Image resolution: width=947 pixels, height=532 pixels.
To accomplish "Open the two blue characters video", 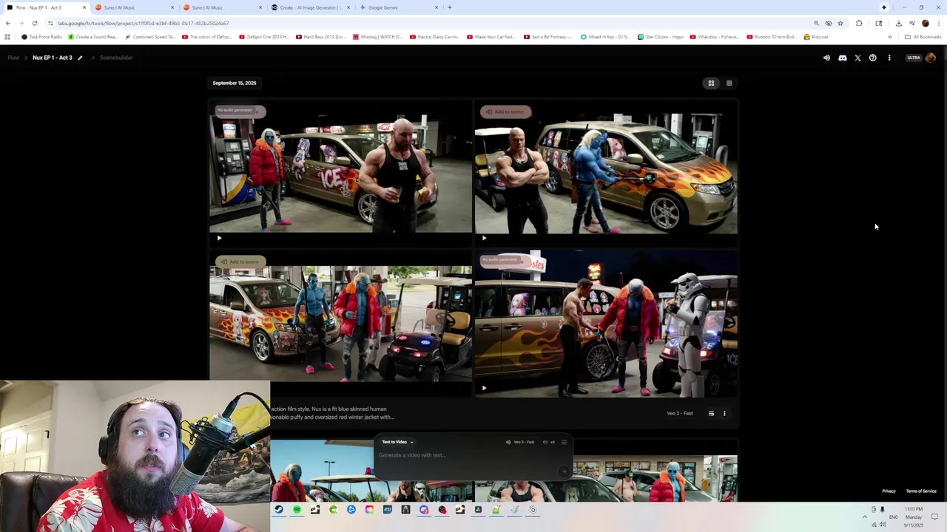I will pyautogui.click(x=340, y=324).
